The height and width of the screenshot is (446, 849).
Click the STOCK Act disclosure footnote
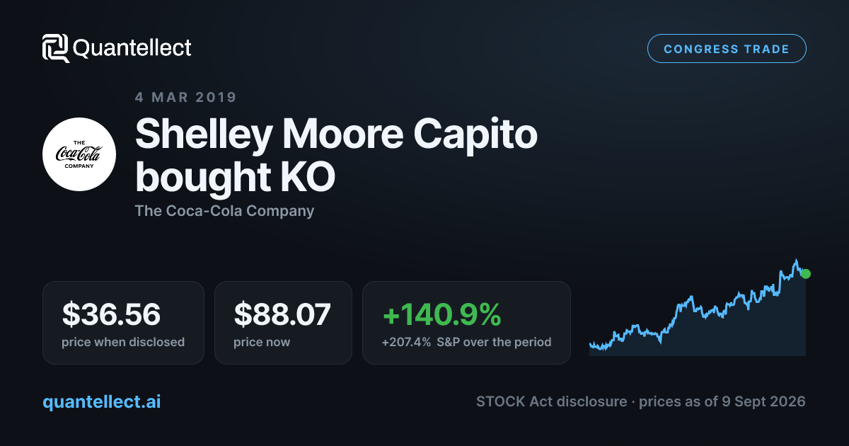tap(551, 401)
